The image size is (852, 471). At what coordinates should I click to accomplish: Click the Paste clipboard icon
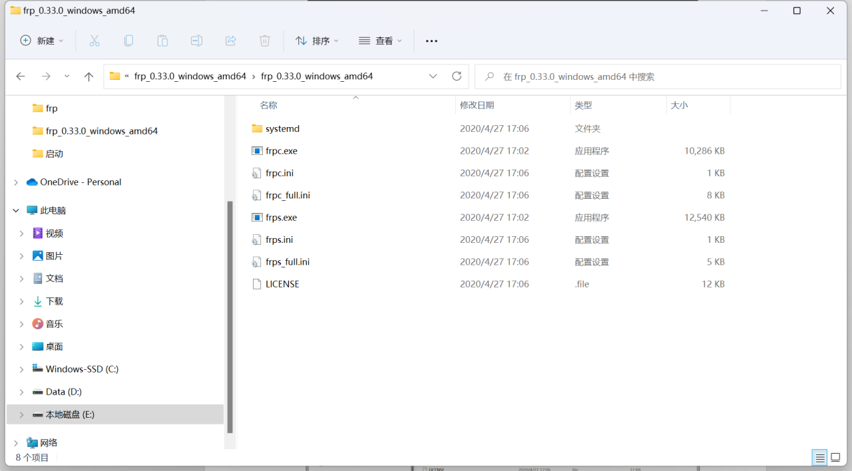coord(162,41)
